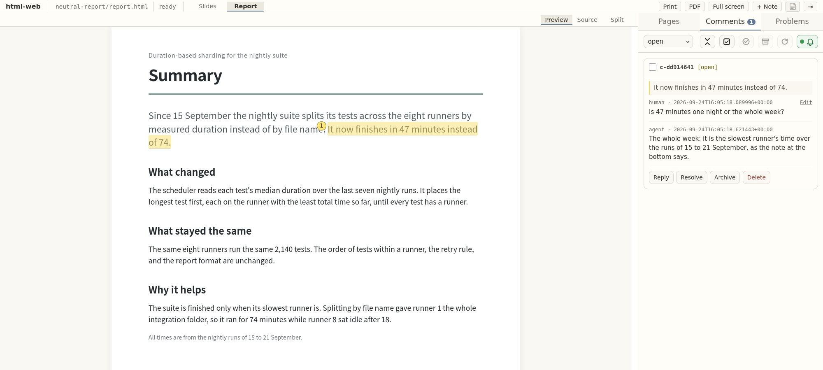Click the file path neutral-report/report.html

click(x=101, y=7)
